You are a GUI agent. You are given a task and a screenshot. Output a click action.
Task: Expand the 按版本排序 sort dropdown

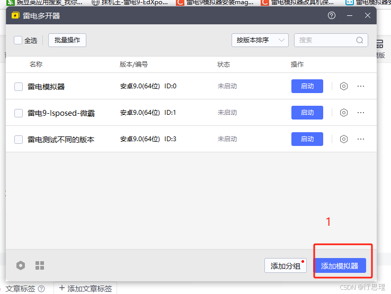260,40
